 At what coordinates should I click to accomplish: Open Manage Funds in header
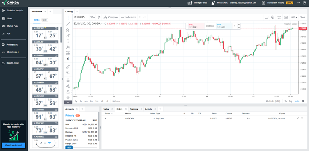point(197,3)
